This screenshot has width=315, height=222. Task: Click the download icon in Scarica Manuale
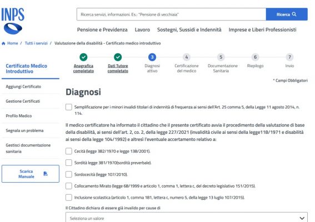pos(46,174)
